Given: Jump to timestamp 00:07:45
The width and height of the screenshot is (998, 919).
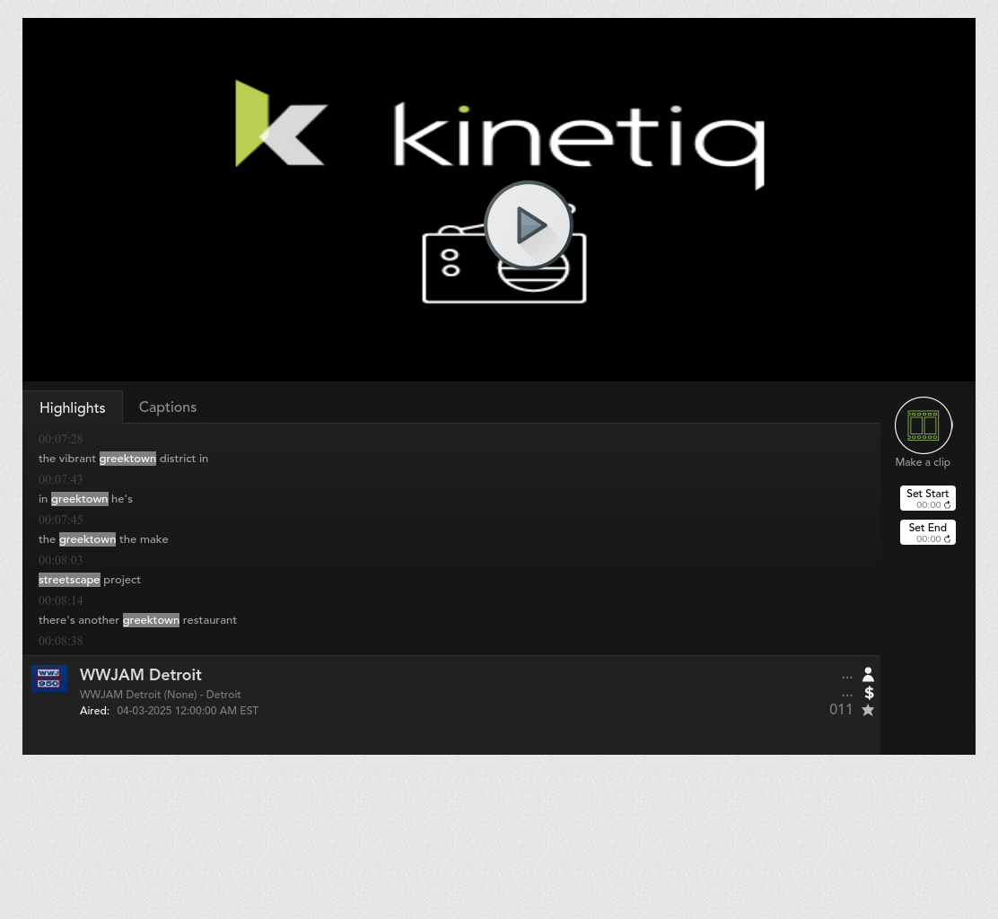Looking at the screenshot, I should pyautogui.click(x=60, y=520).
